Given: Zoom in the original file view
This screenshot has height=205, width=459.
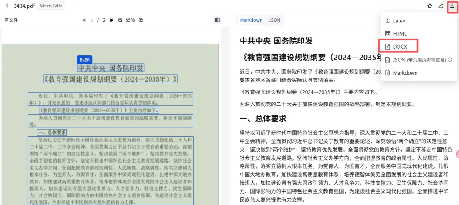Looking at the screenshot, I should pos(141,20).
